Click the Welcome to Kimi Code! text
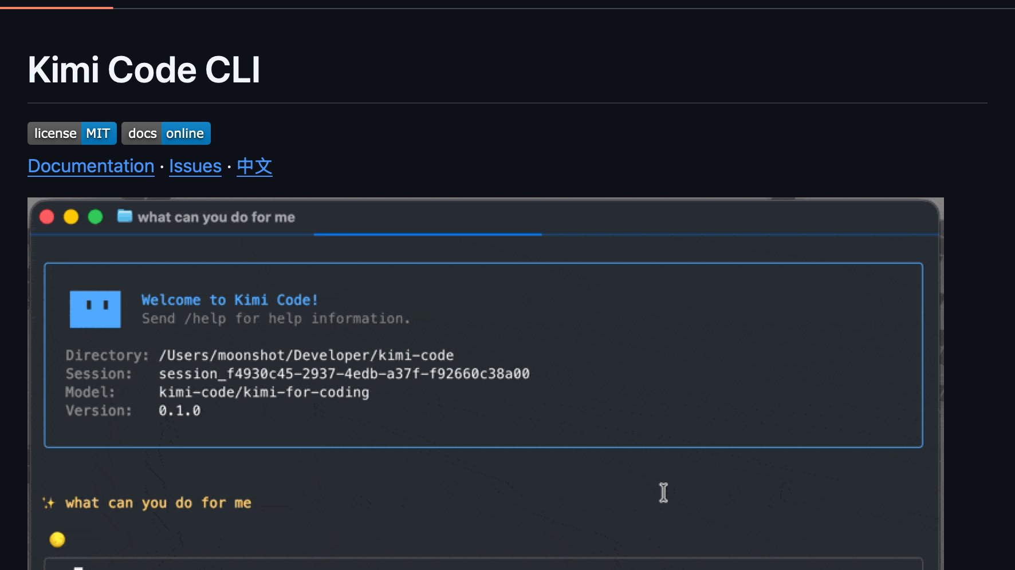The image size is (1015, 570). (230, 300)
